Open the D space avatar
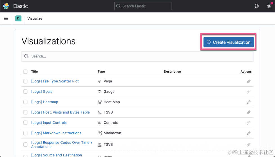The height and width of the screenshot is (157, 275). coord(18,18)
